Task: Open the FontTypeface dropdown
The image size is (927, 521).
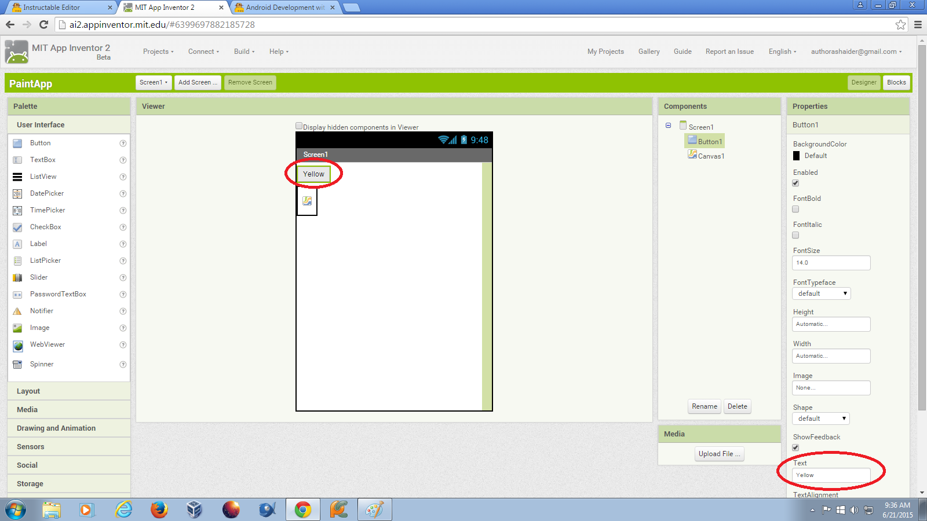Action: pos(822,293)
